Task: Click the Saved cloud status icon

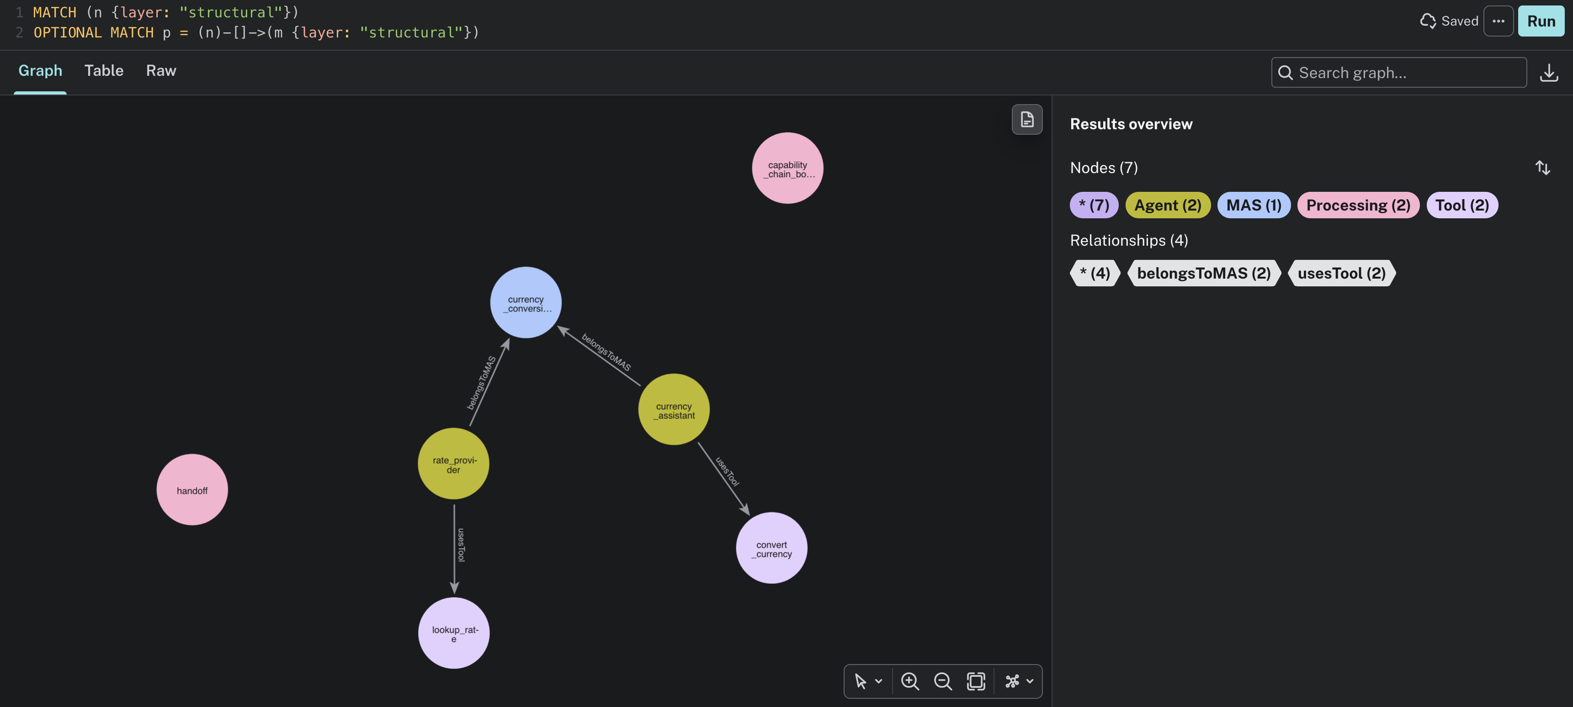Action: 1428,21
